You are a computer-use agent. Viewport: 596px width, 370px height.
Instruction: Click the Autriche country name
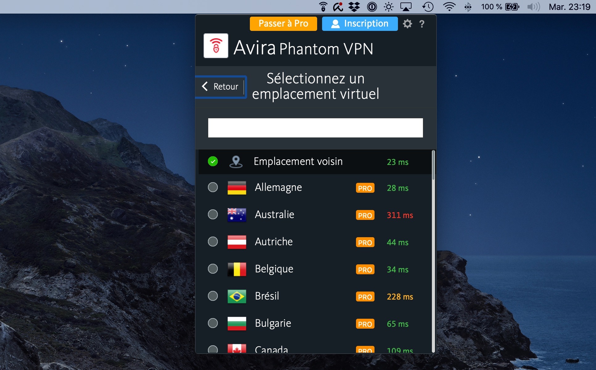pyautogui.click(x=274, y=242)
